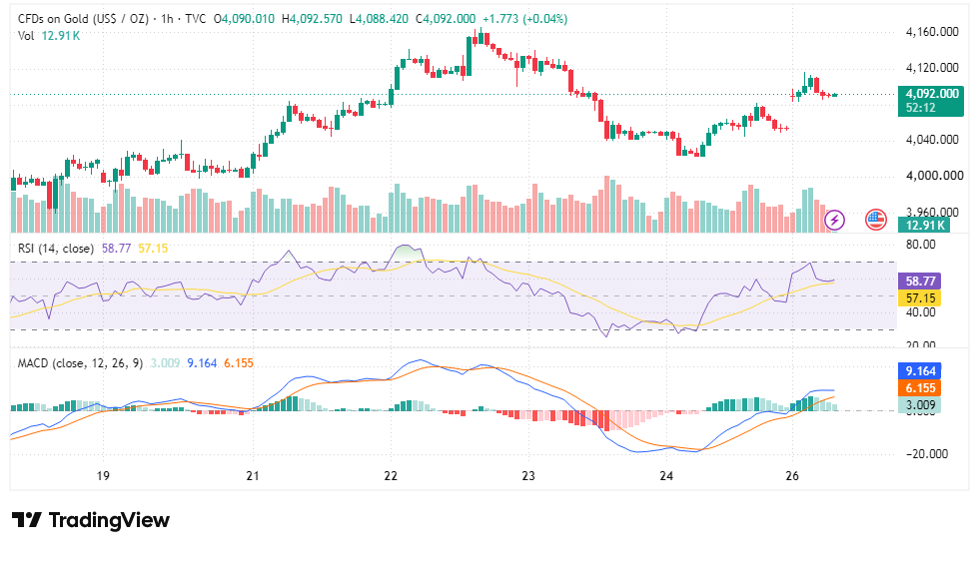Viewport: 979px width, 573px height.
Task: Click the 1h timeframe label in header
Action: point(167,19)
